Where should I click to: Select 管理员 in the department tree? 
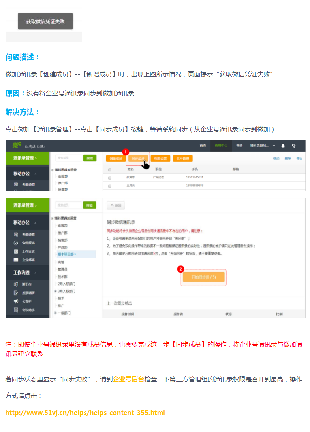(62, 269)
